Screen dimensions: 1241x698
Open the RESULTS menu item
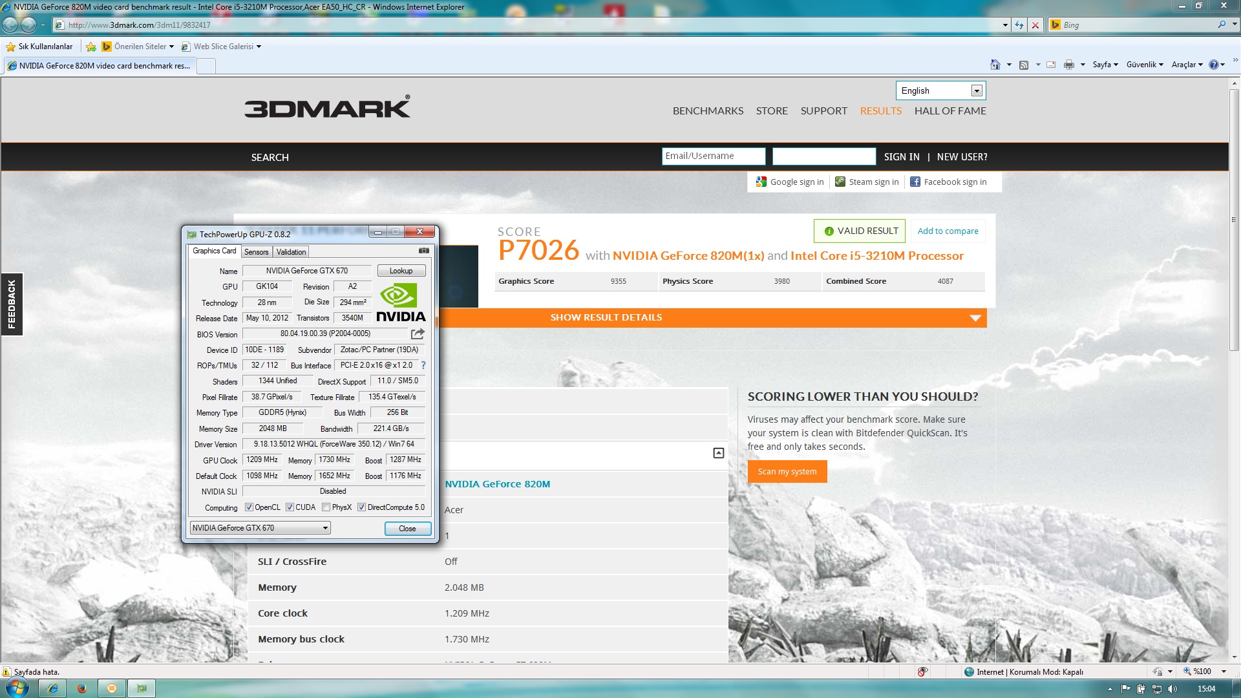point(880,111)
